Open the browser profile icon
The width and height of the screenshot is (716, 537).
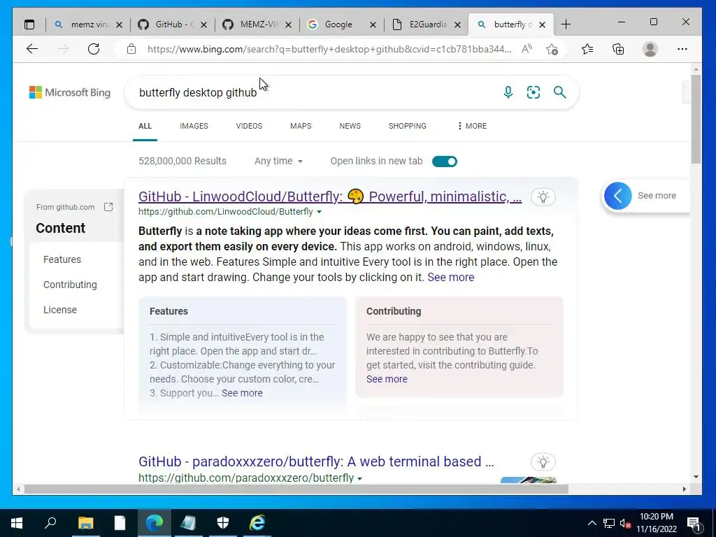pos(650,49)
